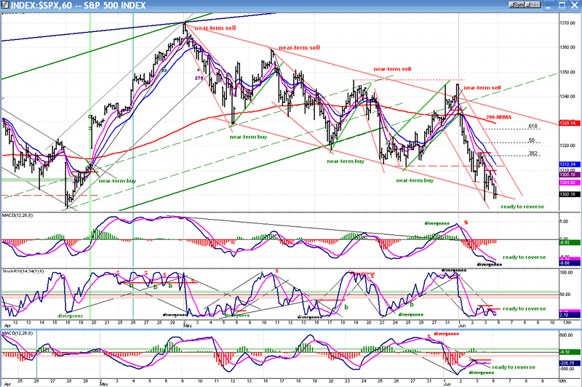Click the purple 278 annotation on chart
This screenshot has height=387, width=582.
199,78
